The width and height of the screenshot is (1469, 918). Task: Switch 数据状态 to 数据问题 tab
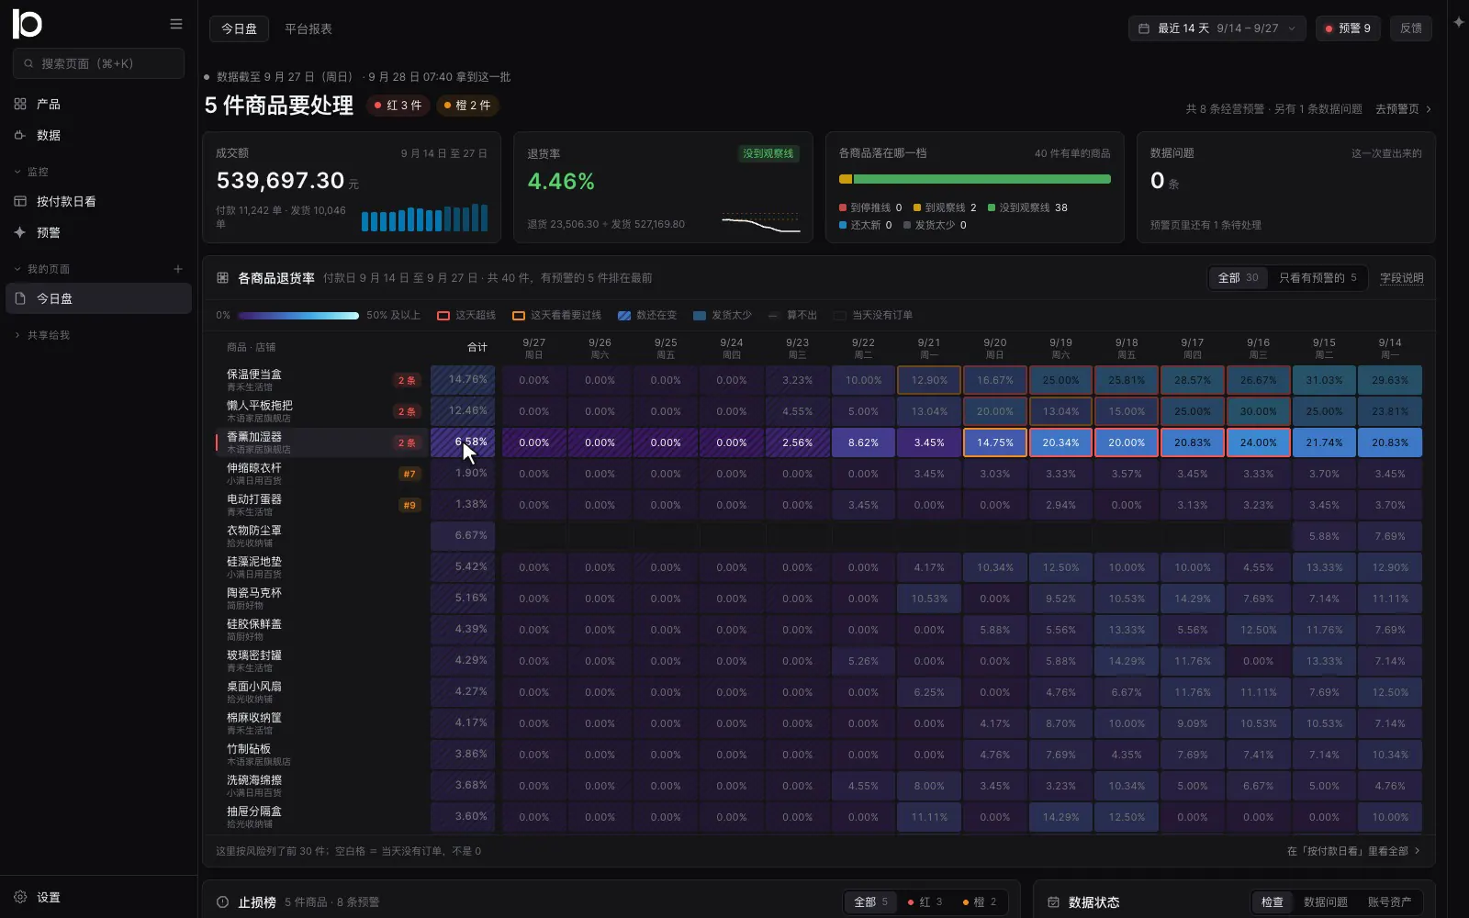(1326, 902)
